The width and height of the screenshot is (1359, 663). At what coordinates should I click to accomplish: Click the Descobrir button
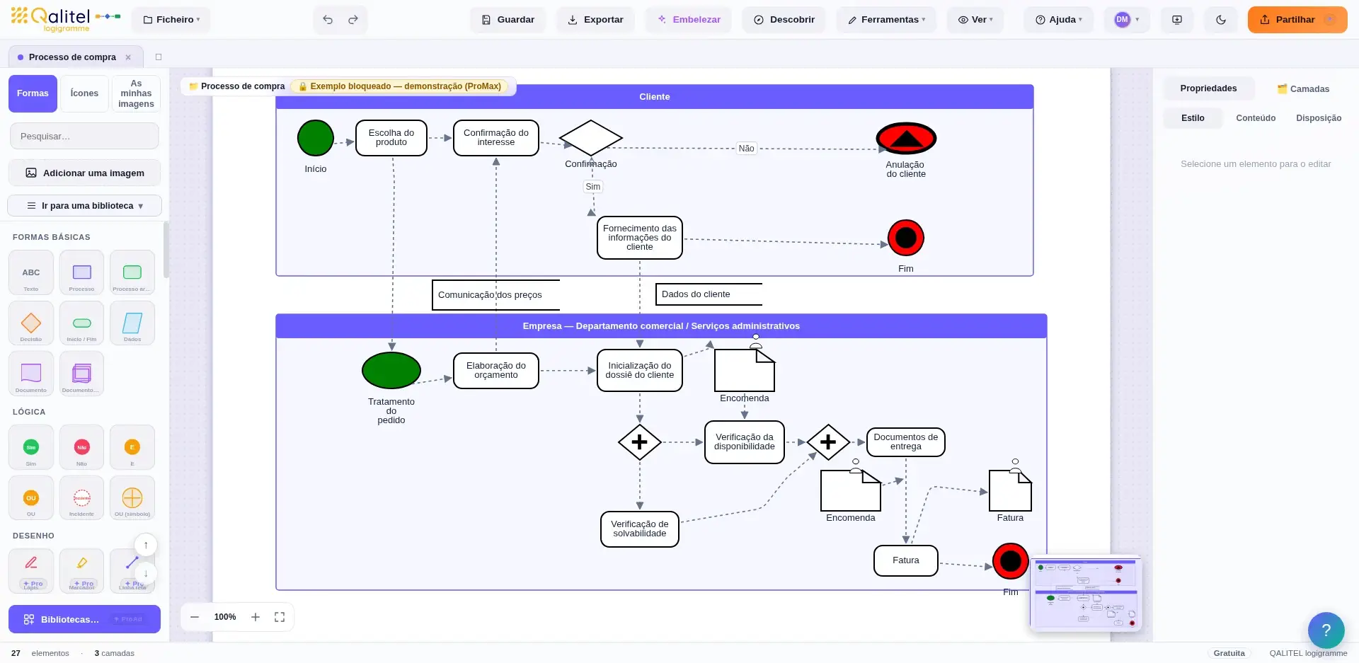(784, 20)
